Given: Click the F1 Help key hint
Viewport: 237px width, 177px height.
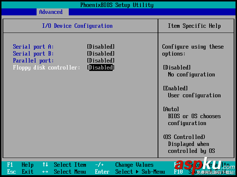Looking at the screenshot, I should tap(20, 165).
